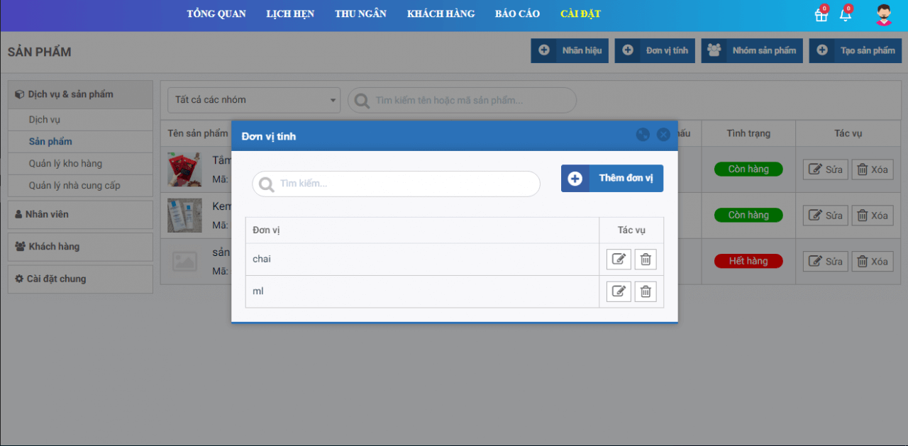Select Quản lý kho hàng in sidebar

[65, 164]
